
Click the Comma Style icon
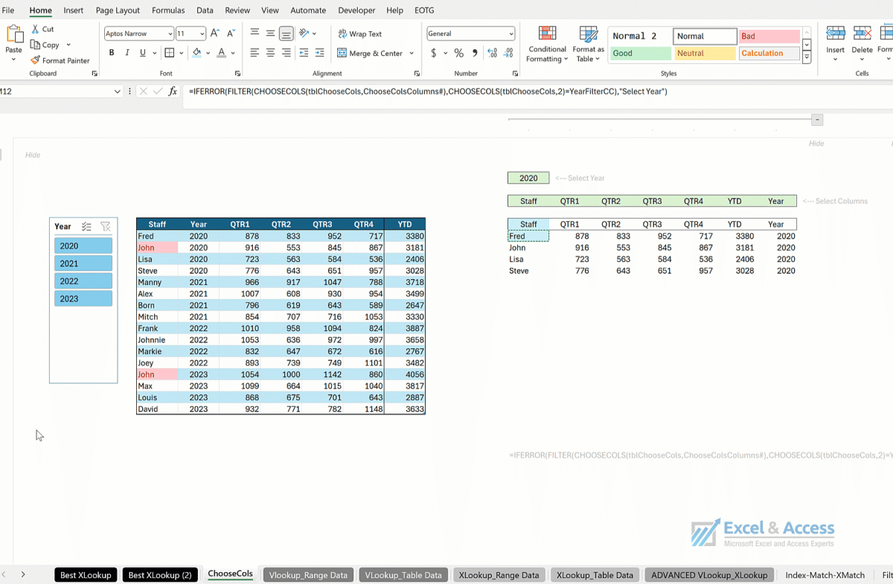(x=473, y=54)
